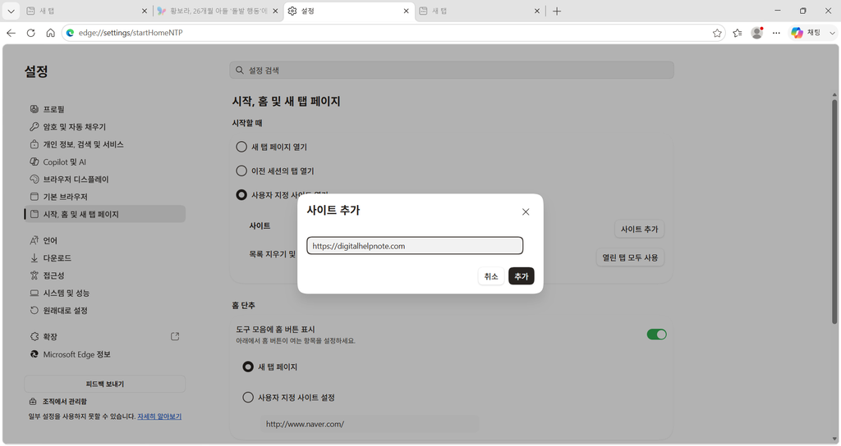
Task: Add a new tab with the plus button
Action: click(557, 11)
